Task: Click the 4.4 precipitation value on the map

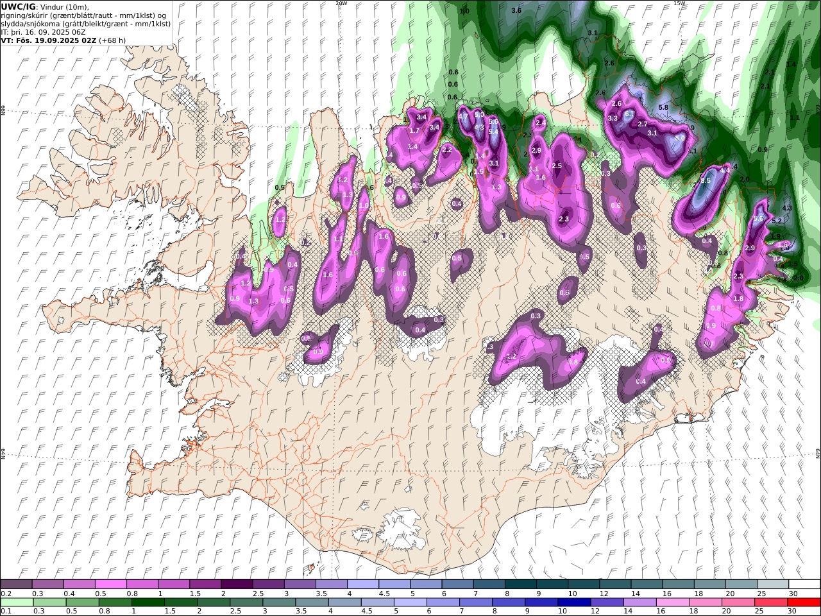Action: pyautogui.click(x=725, y=171)
